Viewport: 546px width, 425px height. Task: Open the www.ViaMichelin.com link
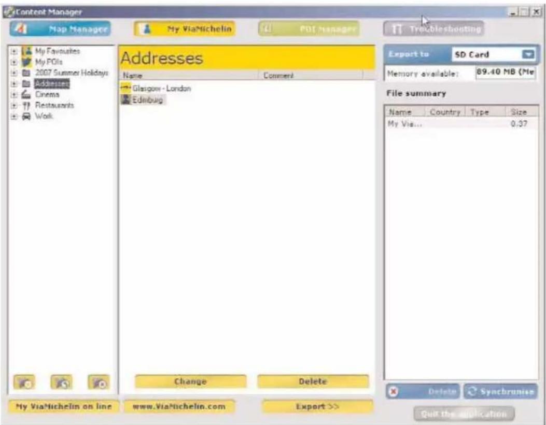coord(179,406)
